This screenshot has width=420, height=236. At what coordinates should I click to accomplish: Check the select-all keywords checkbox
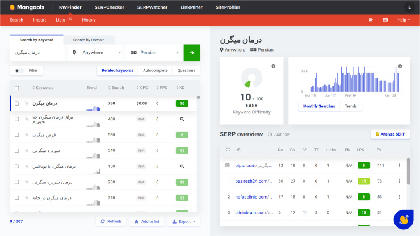tap(16, 88)
